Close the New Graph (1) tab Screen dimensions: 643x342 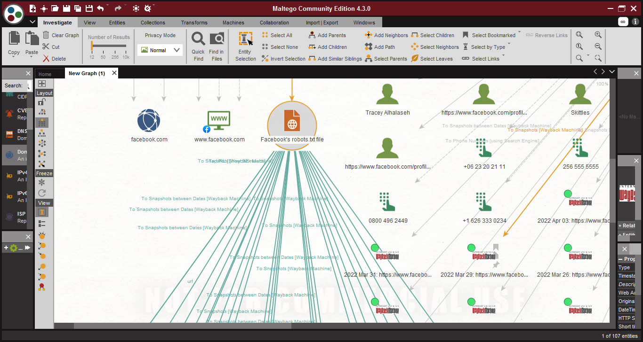[114, 73]
